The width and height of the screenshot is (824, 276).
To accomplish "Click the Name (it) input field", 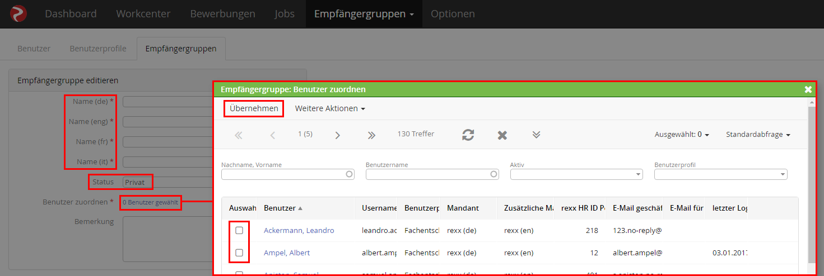I will point(168,162).
